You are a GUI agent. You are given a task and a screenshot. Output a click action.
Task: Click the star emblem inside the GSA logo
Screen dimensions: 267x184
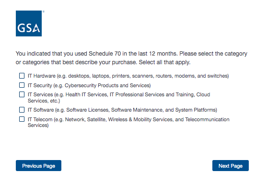pos(36,28)
